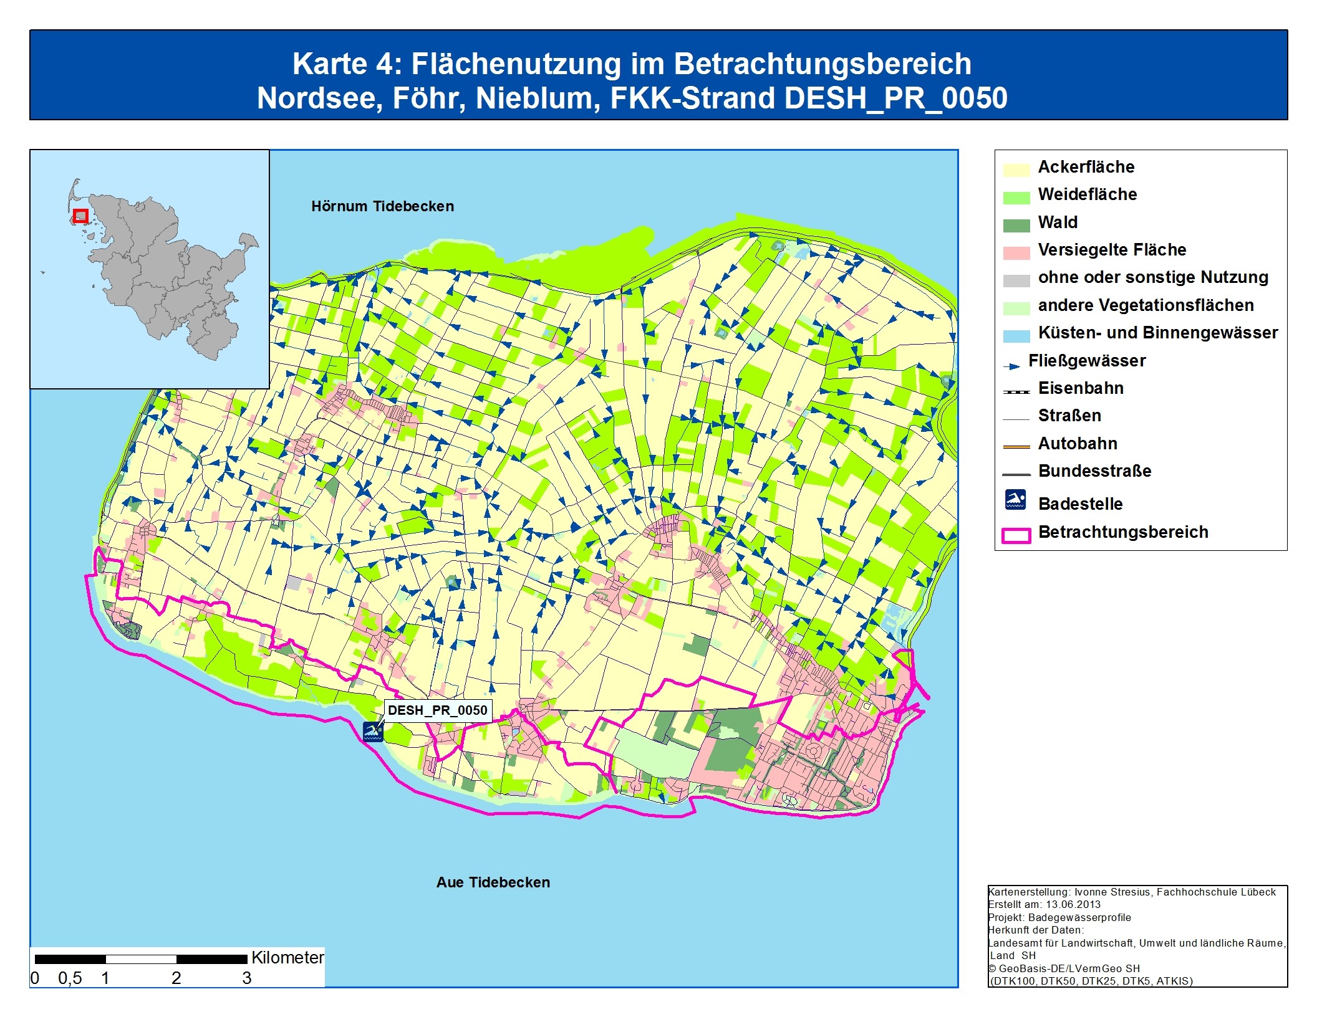Click the legend text 'Ackerfläche'

[1086, 167]
